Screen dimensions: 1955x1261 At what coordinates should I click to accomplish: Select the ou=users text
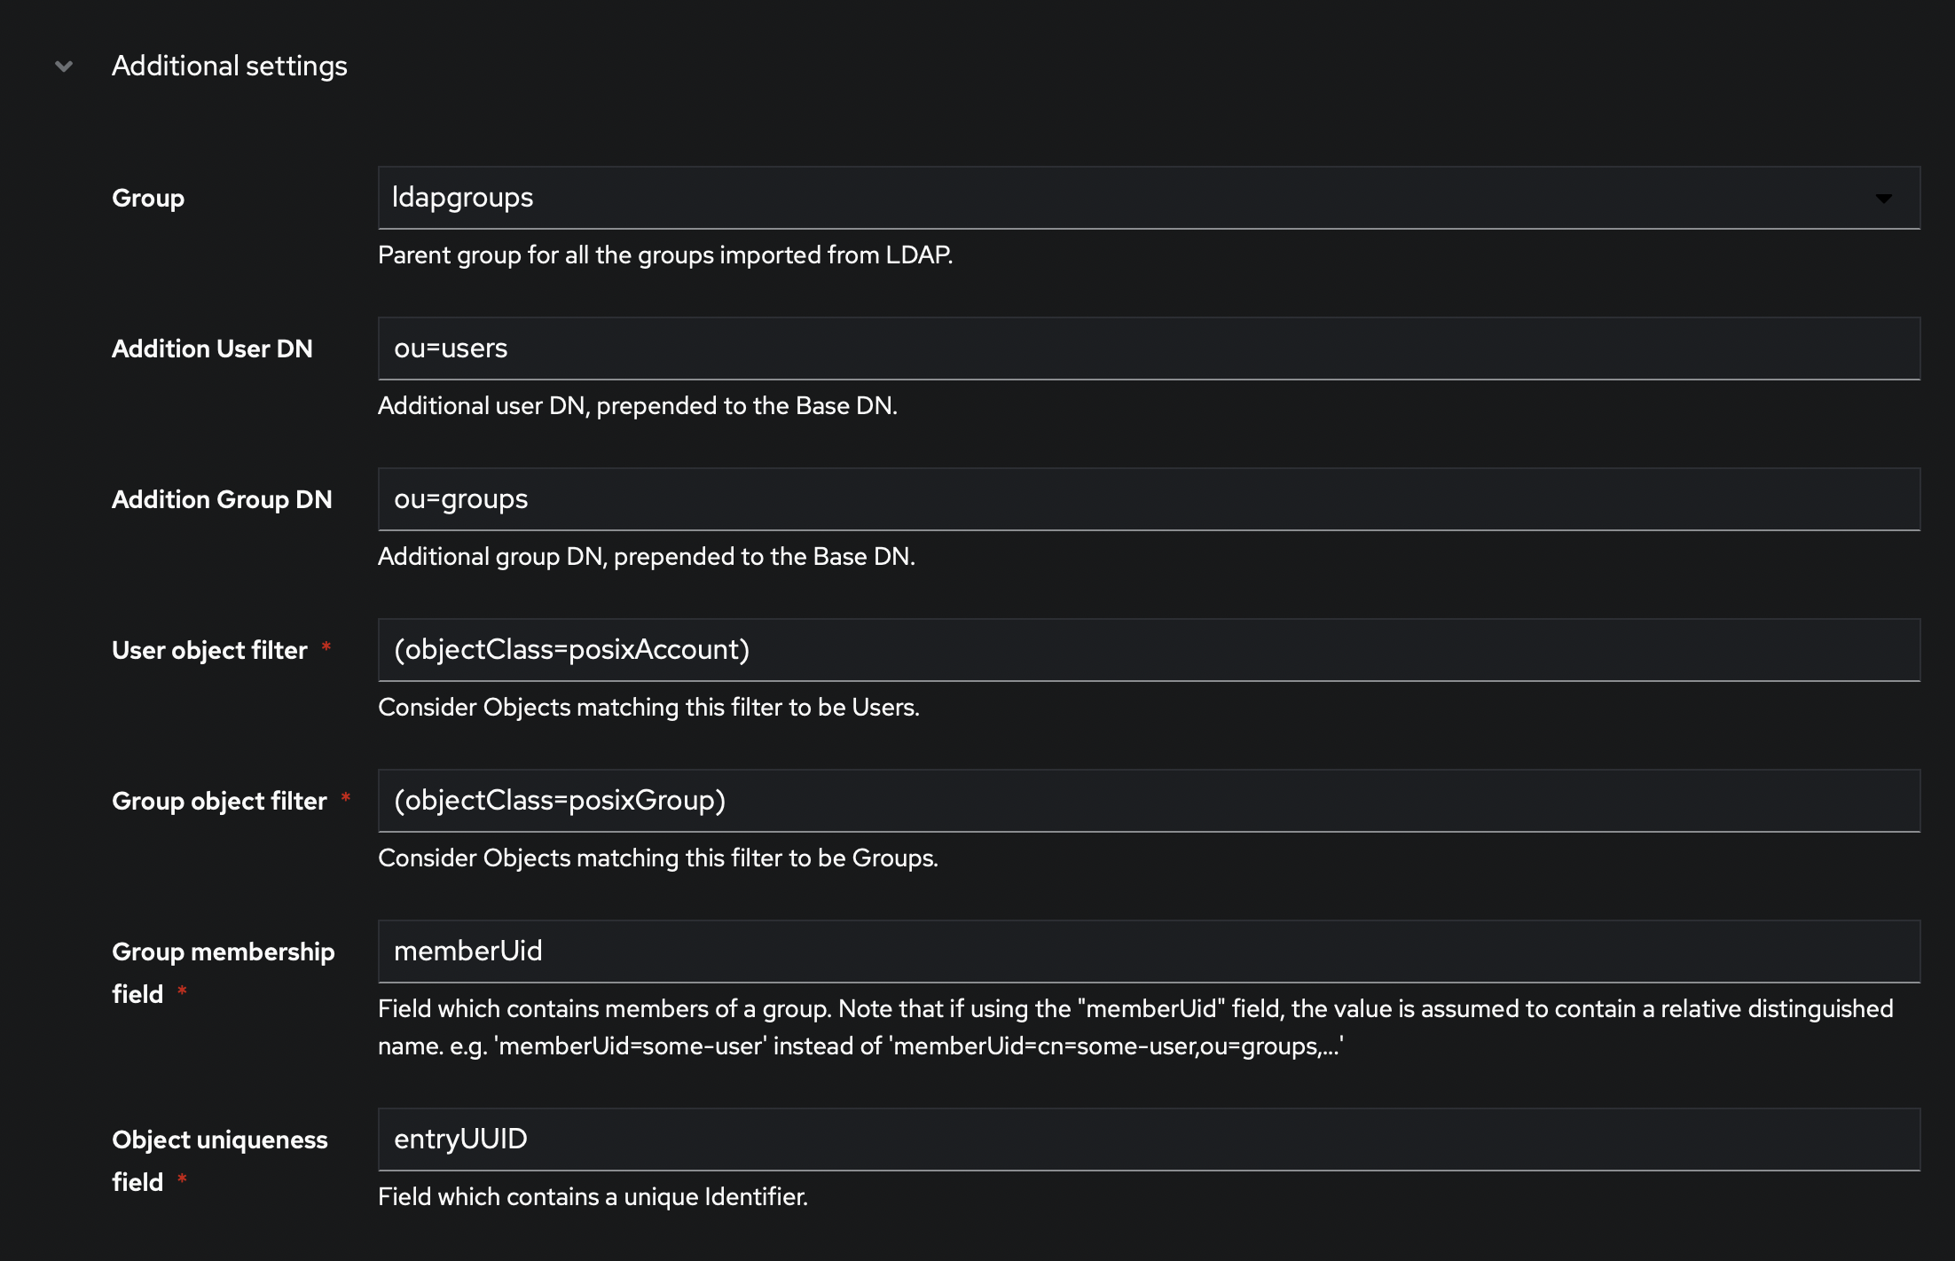451,348
